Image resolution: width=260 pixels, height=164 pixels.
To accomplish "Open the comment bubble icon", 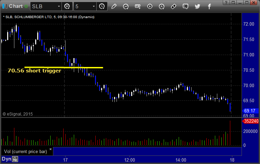I will (186, 6).
